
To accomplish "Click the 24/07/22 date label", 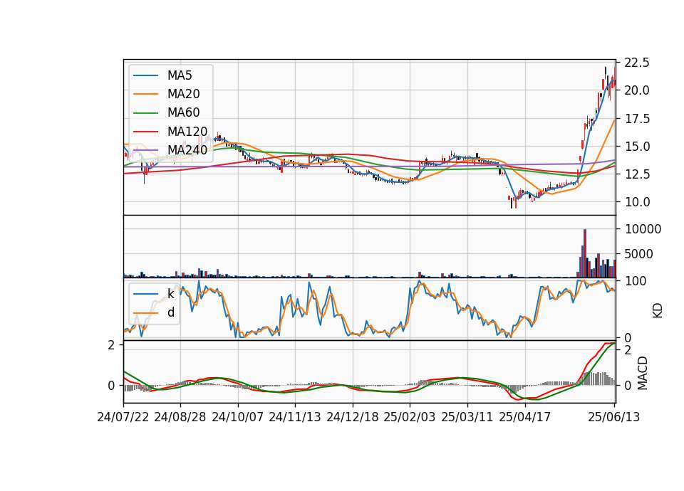I will tap(123, 417).
